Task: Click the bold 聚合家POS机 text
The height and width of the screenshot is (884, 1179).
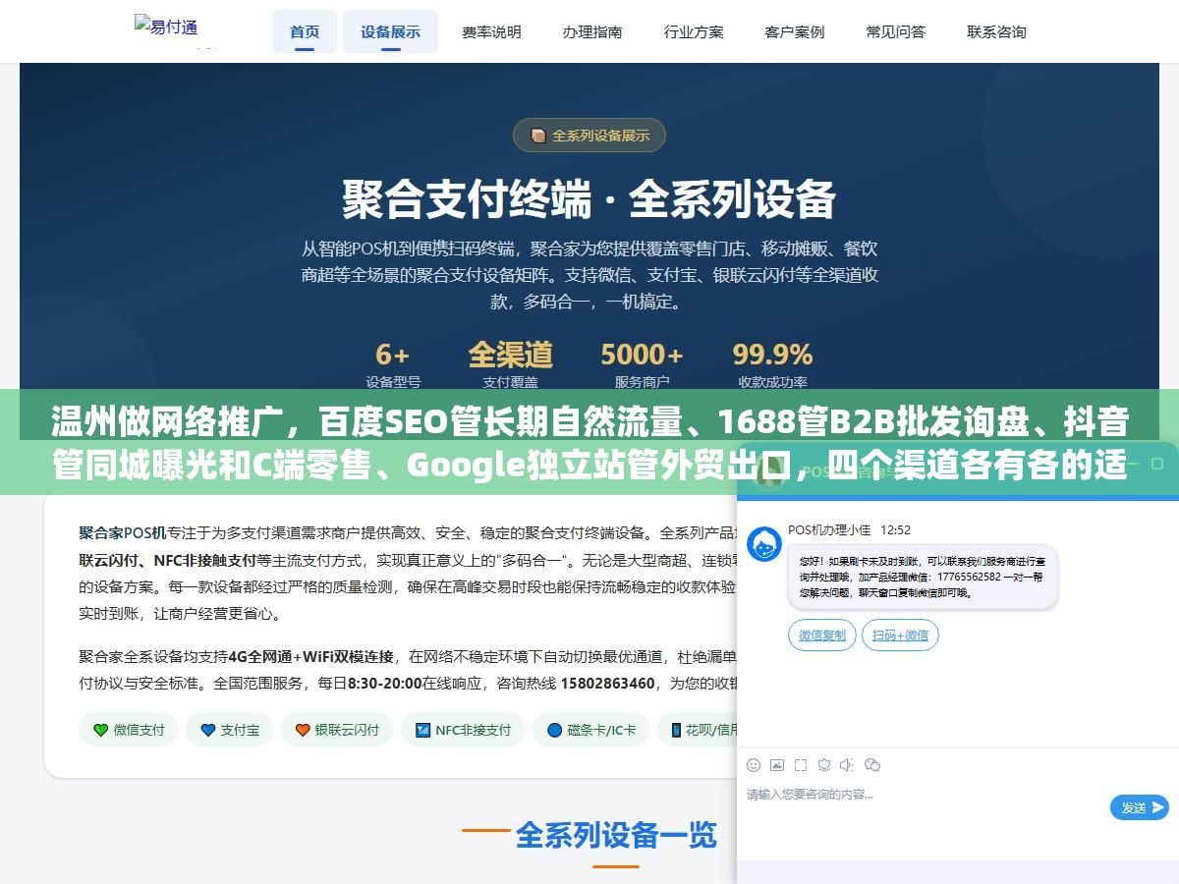Action: tap(122, 533)
